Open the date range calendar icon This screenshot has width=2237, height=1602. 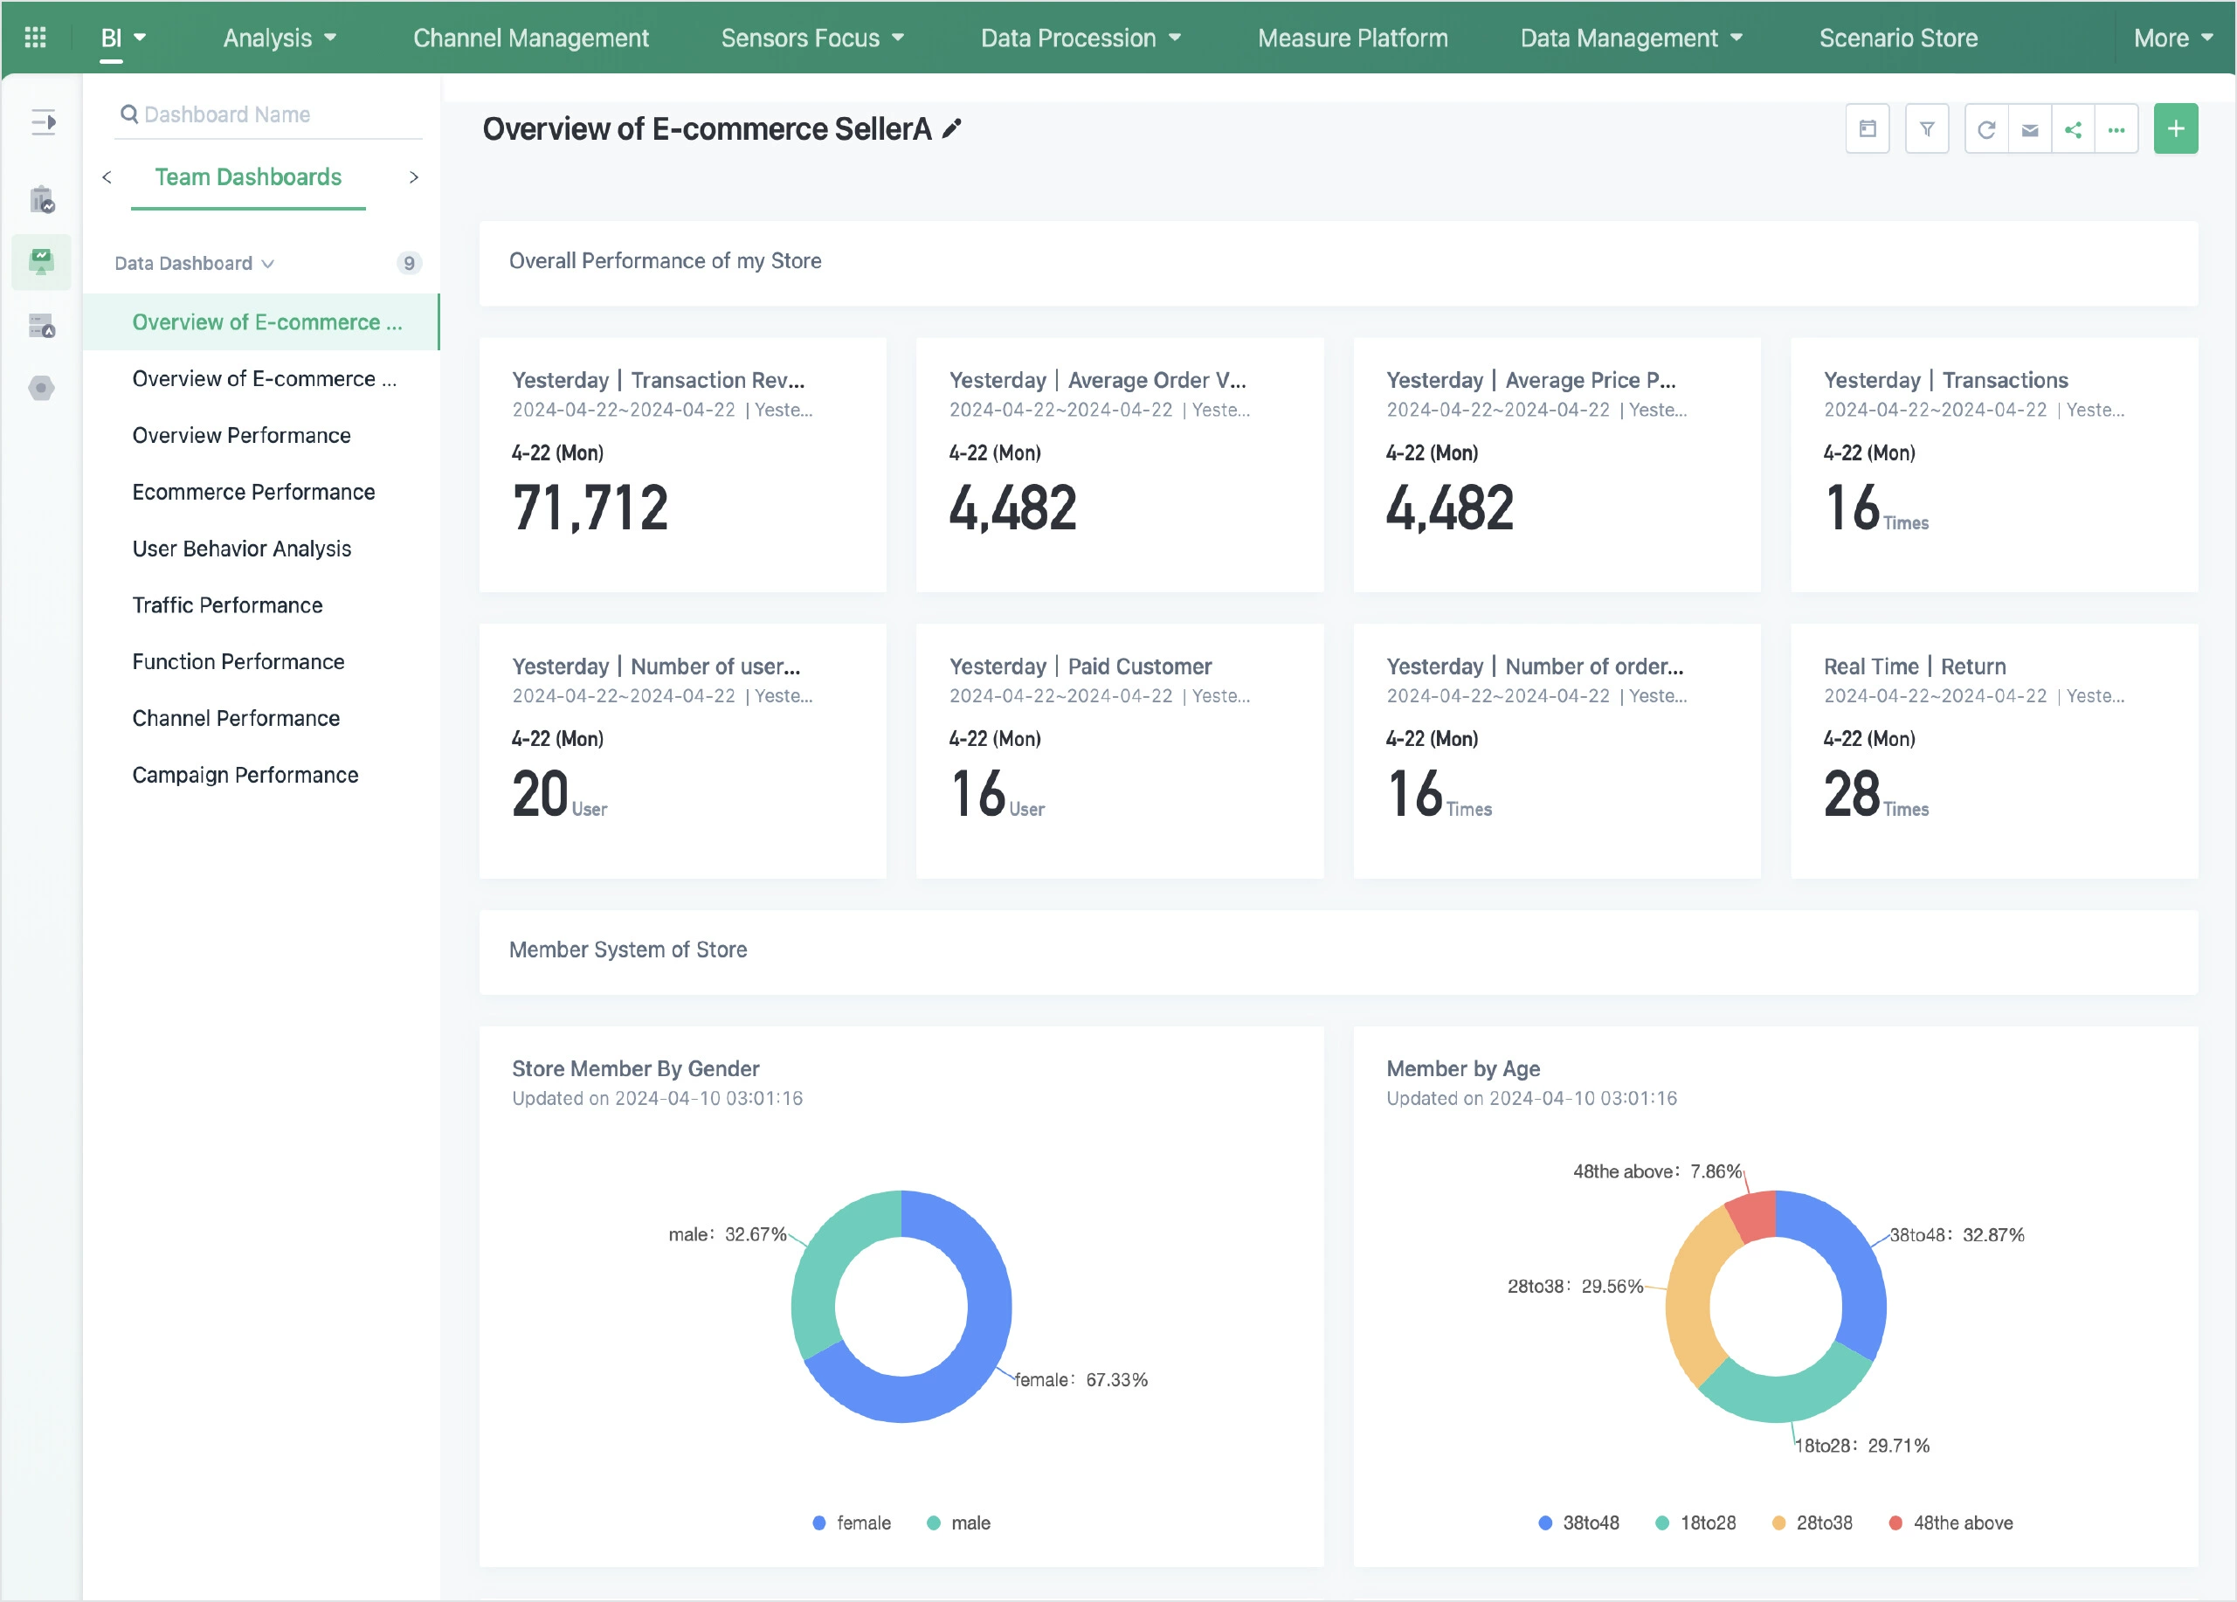pos(1866,129)
